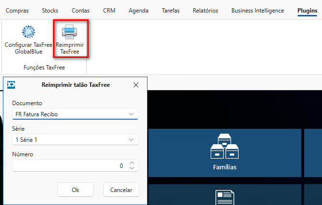This screenshot has width=322, height=205.
Task: Open the Relatórios tab
Action: [205, 11]
